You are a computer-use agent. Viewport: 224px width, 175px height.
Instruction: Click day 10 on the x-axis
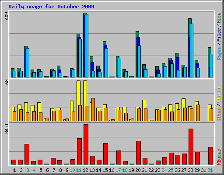[x=72, y=170]
